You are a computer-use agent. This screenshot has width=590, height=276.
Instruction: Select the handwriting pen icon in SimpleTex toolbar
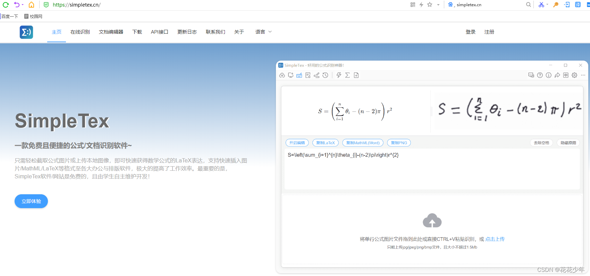317,75
